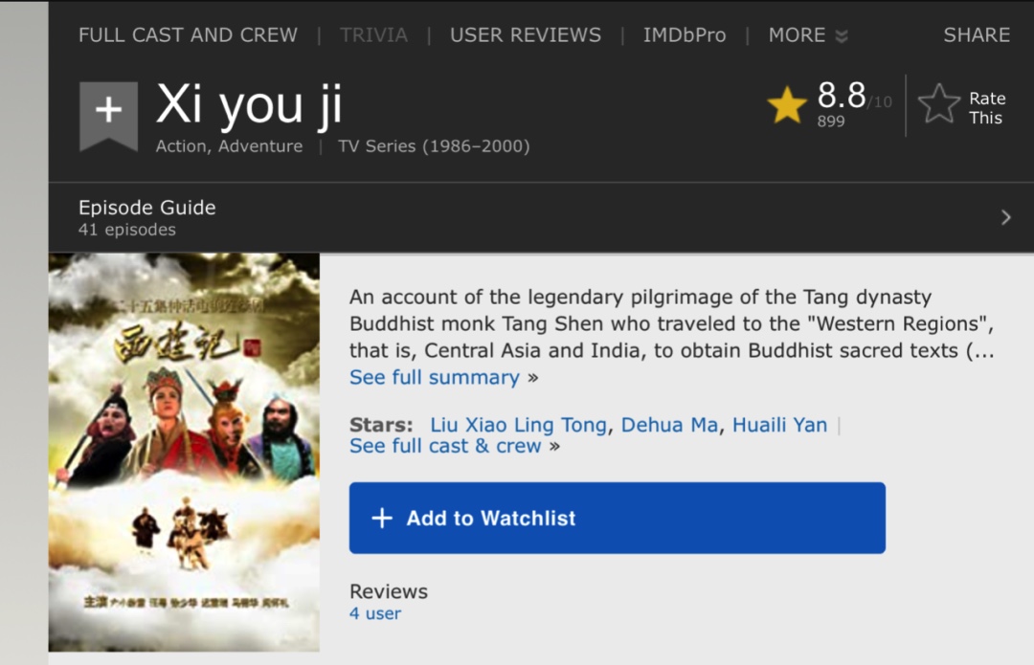Click See full cast & crew link
Screen dimensions: 1034x665
[445, 446]
